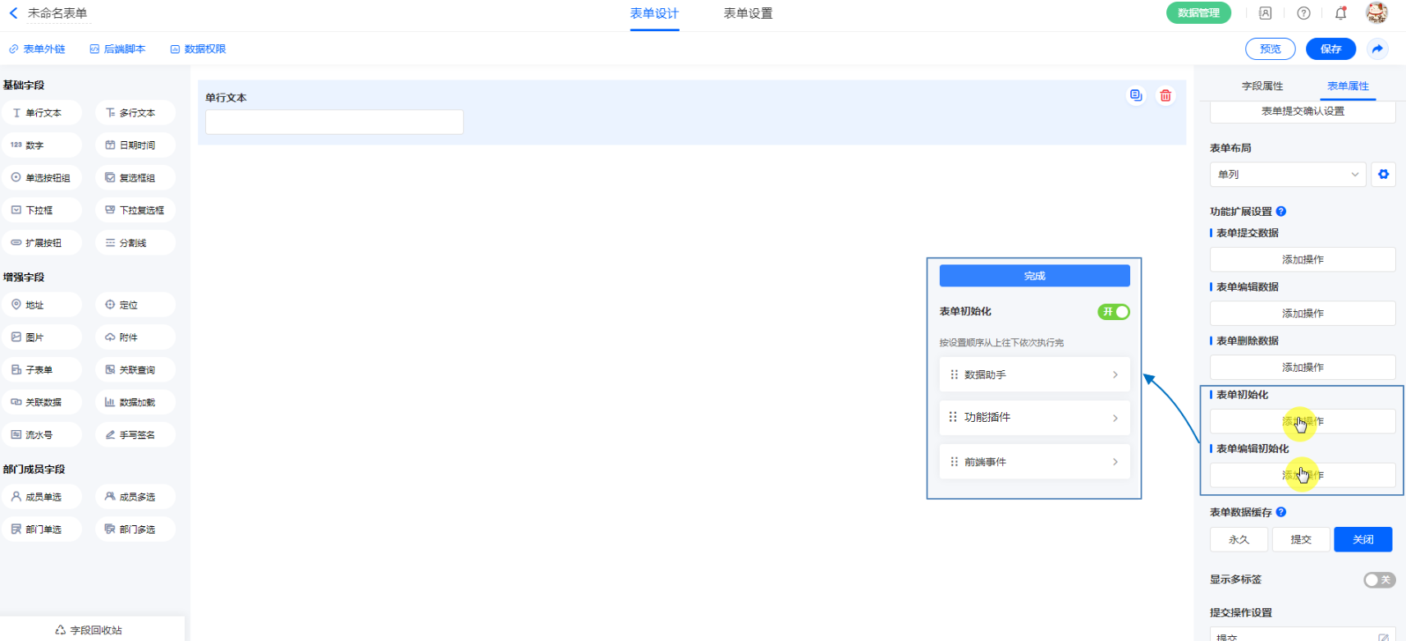Switch to the 表单设置 tab

pos(748,14)
